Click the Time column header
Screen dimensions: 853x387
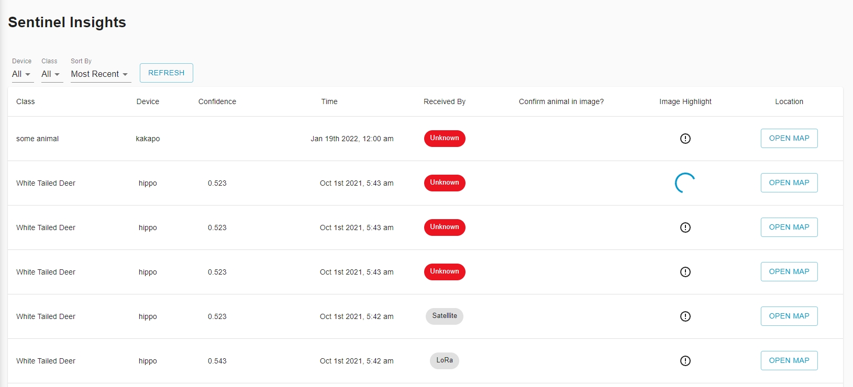(x=329, y=101)
